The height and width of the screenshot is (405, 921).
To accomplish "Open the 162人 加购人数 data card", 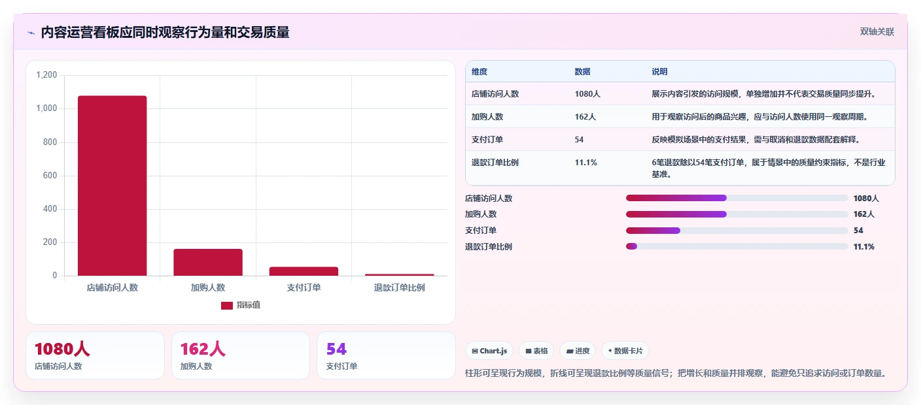I will pos(241,355).
